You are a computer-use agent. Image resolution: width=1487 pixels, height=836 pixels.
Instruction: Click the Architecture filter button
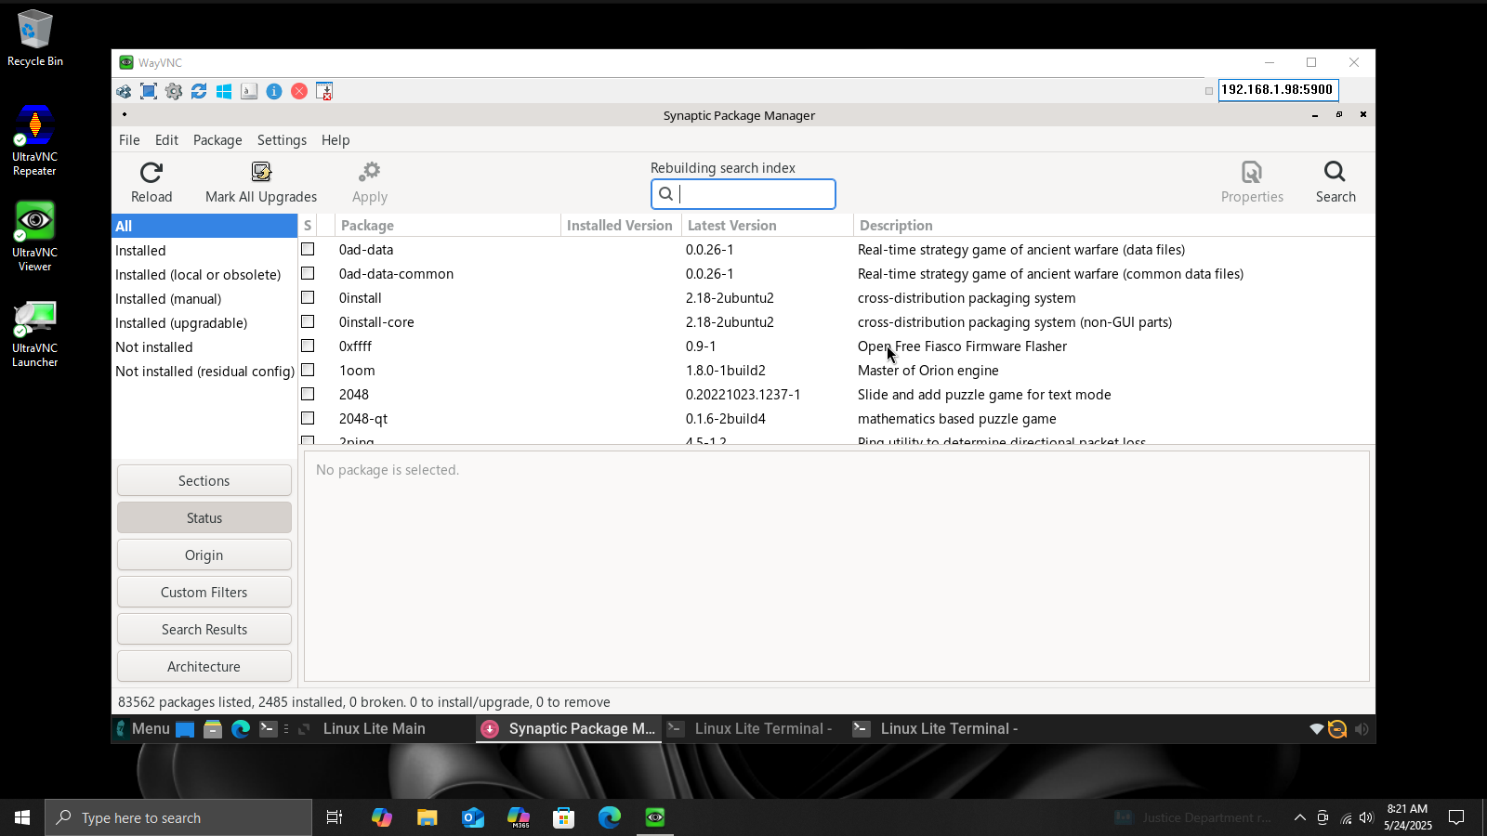pos(204,666)
